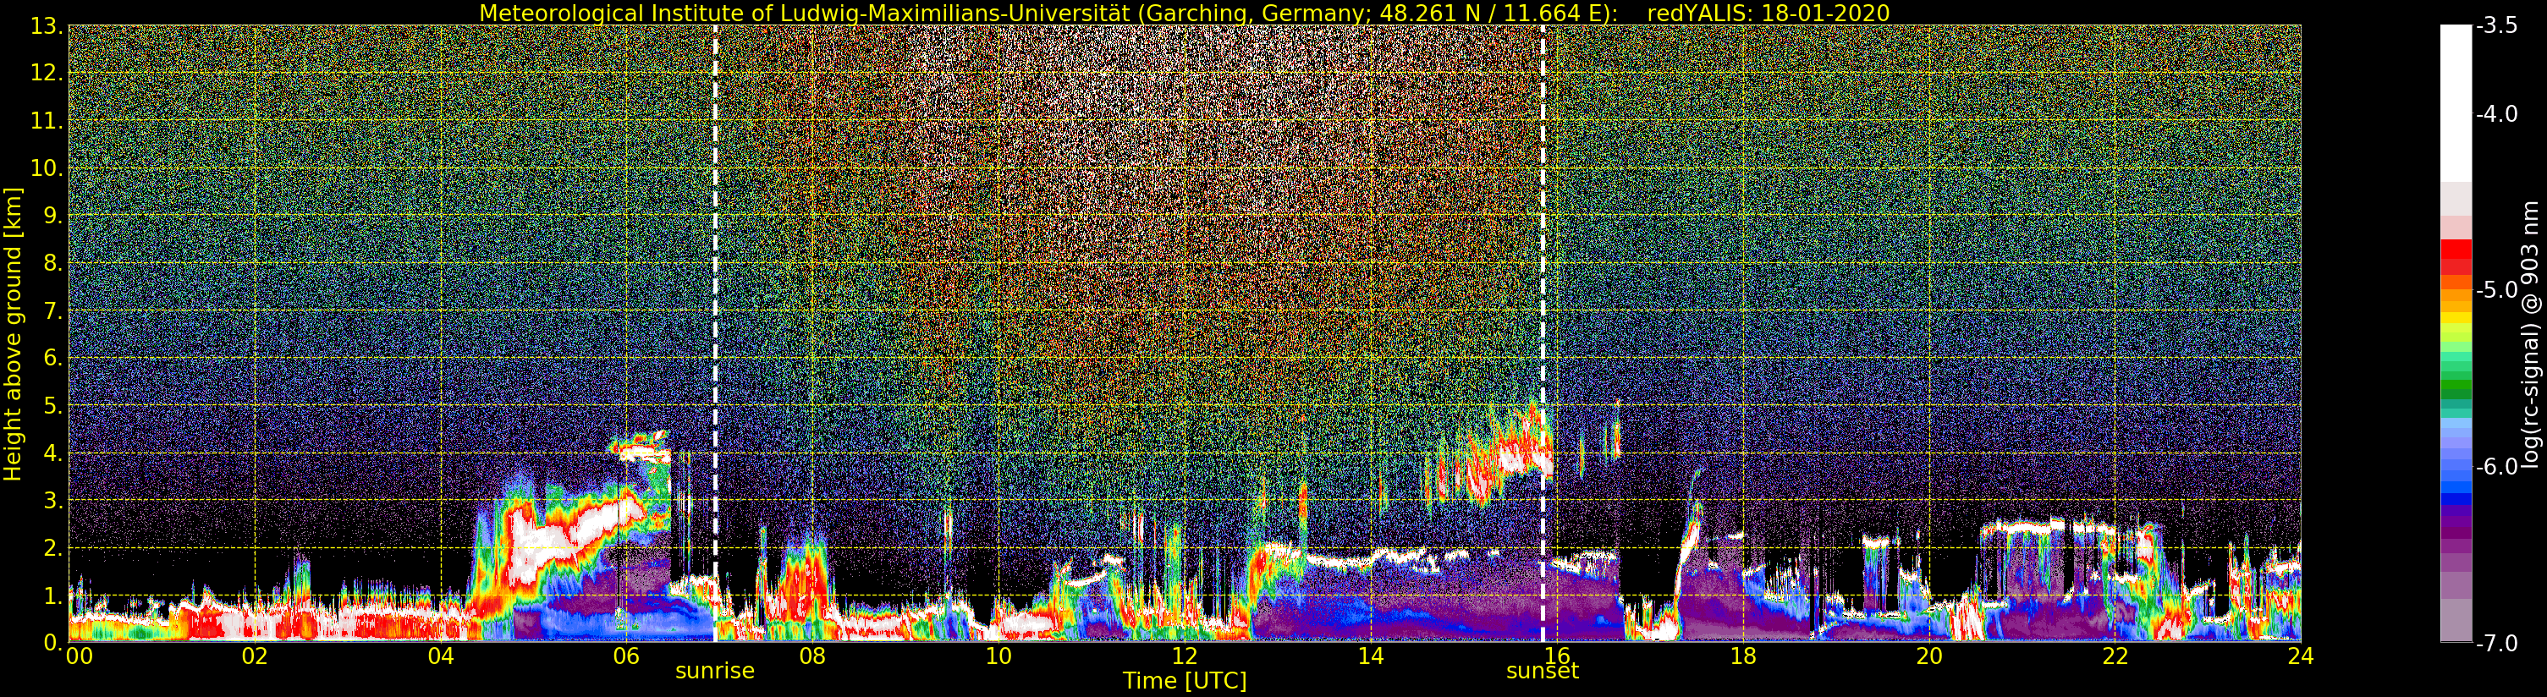Click the '00' time axis tick label
This screenshot has height=697, width=2547.
click(x=79, y=657)
